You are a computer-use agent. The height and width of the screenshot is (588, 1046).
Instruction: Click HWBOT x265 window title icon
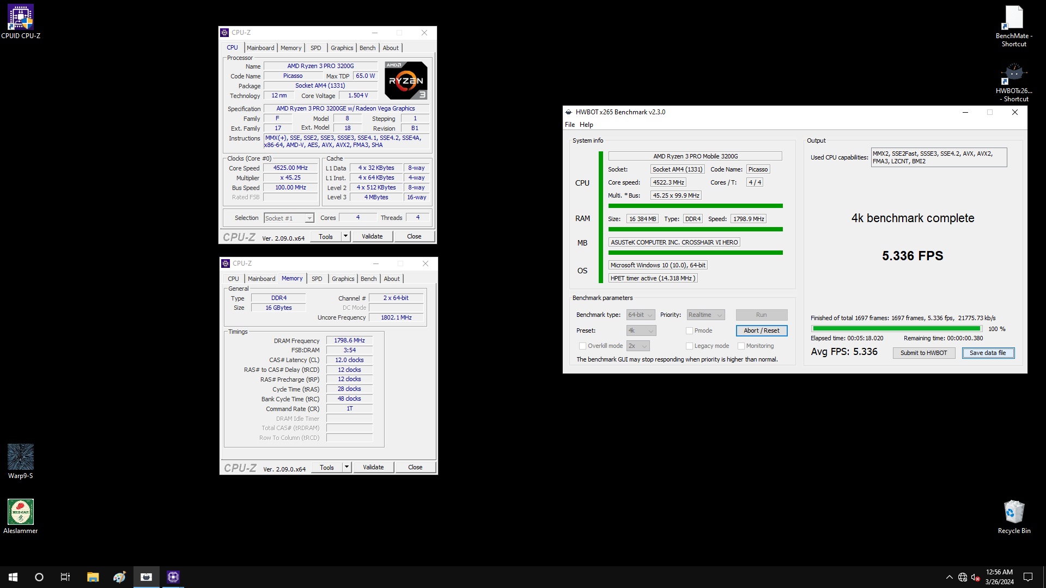(x=569, y=112)
